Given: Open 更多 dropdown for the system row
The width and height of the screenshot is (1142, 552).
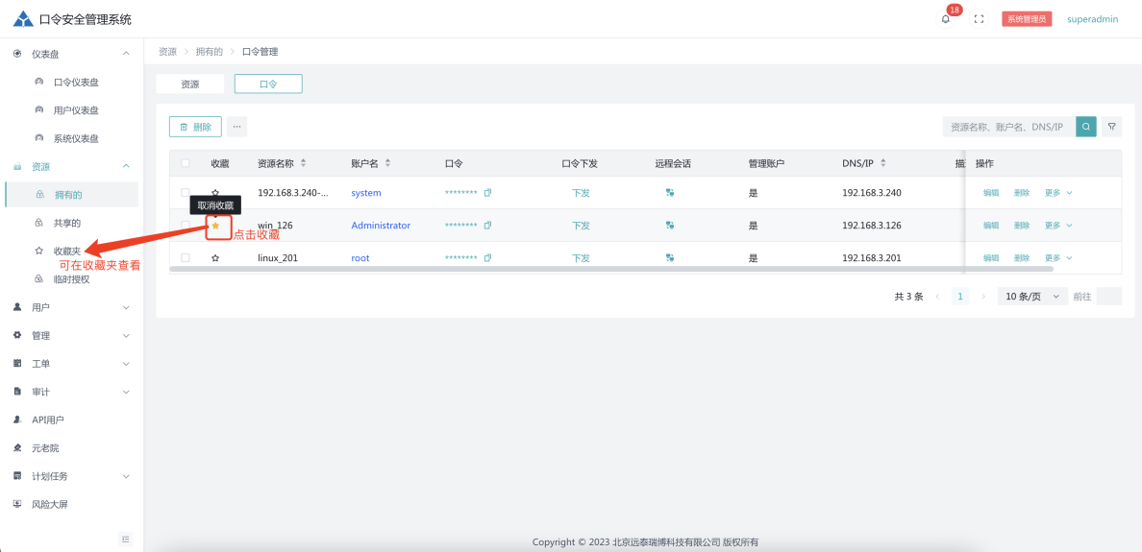Looking at the screenshot, I should (1057, 193).
